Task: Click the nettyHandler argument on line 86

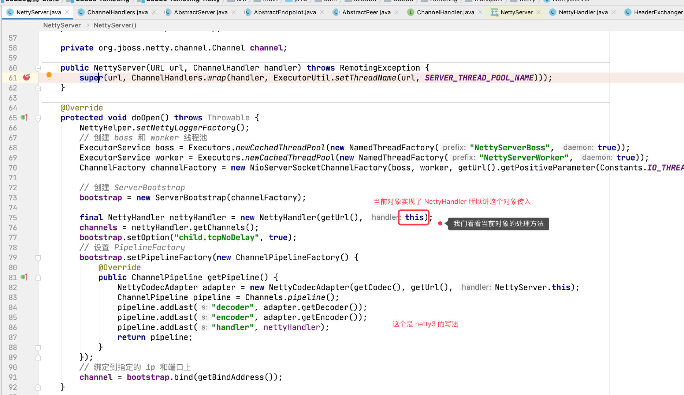Action: click(292, 327)
